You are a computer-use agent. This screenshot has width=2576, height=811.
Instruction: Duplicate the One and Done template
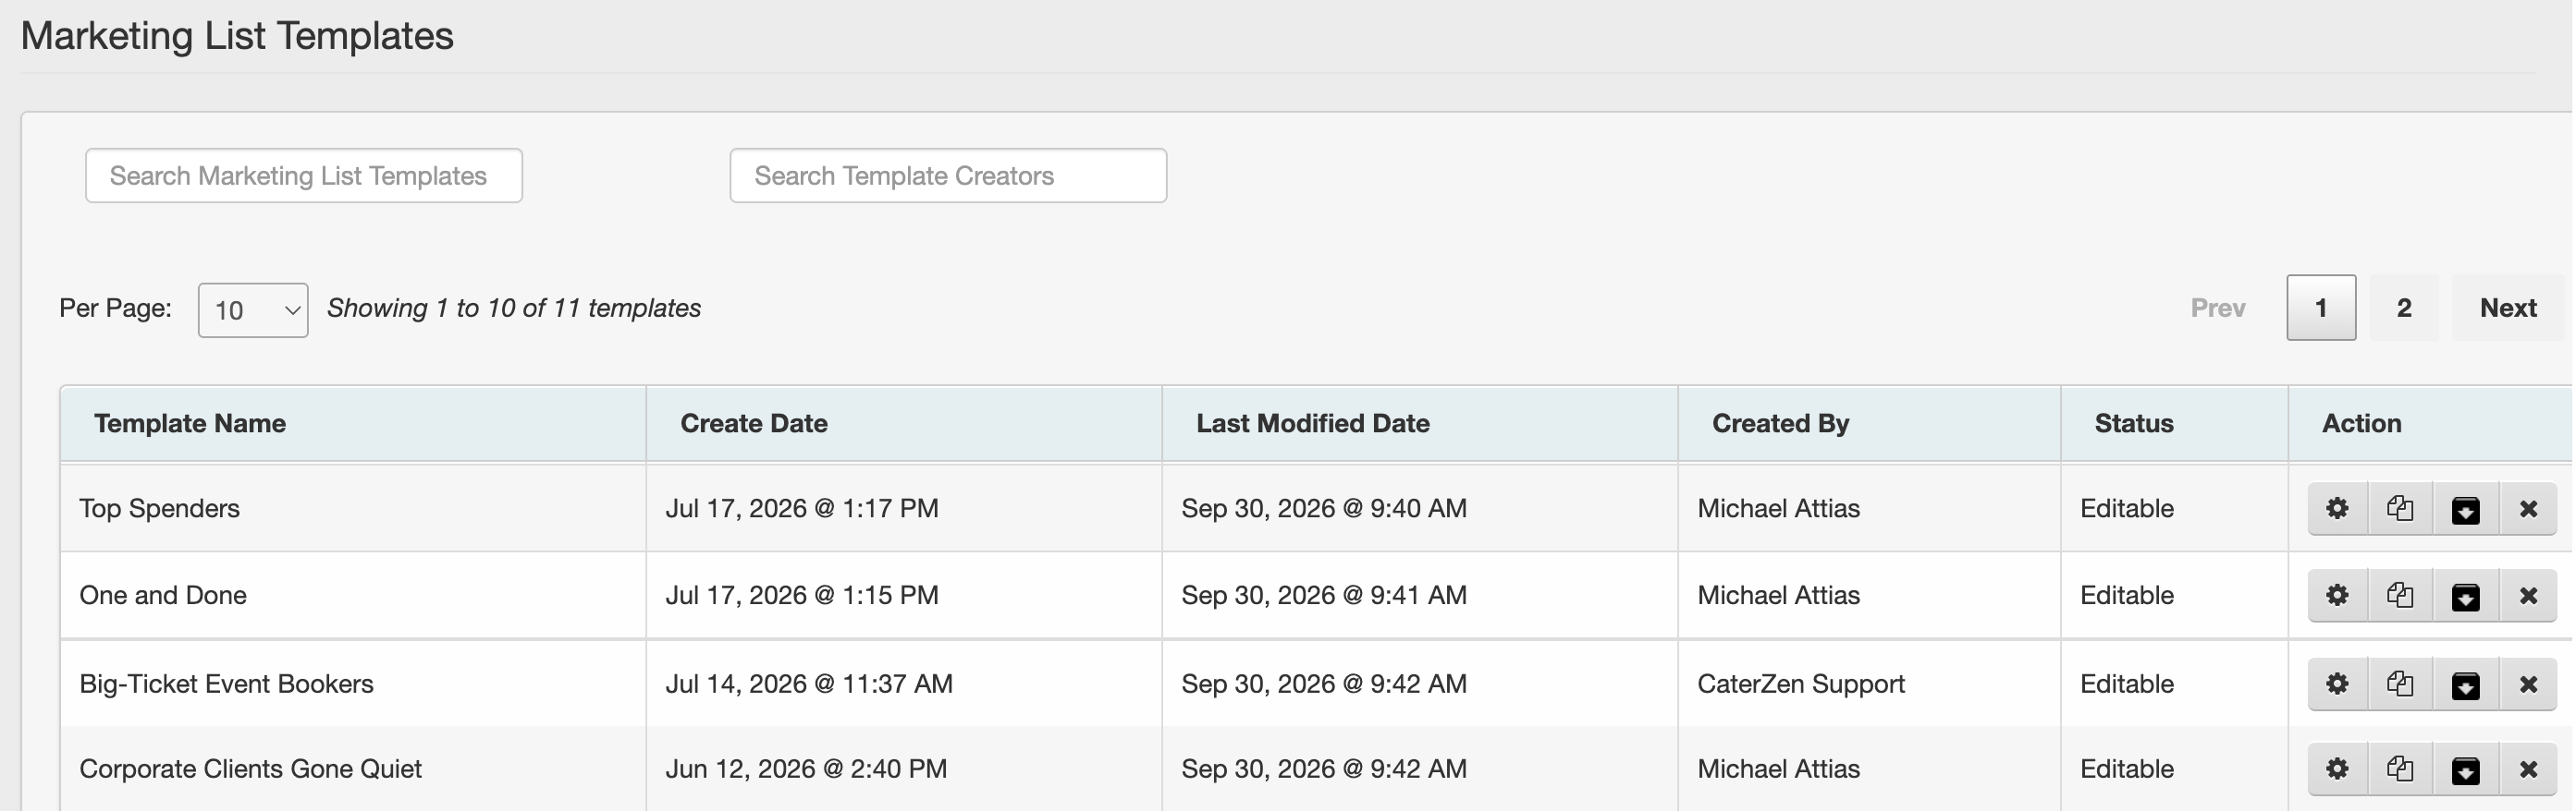pyautogui.click(x=2400, y=595)
